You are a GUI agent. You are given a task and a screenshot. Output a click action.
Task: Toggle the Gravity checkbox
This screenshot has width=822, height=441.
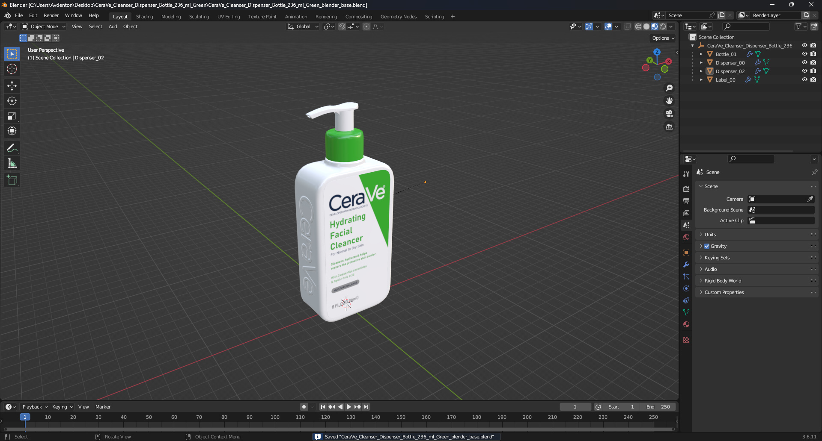[707, 246]
